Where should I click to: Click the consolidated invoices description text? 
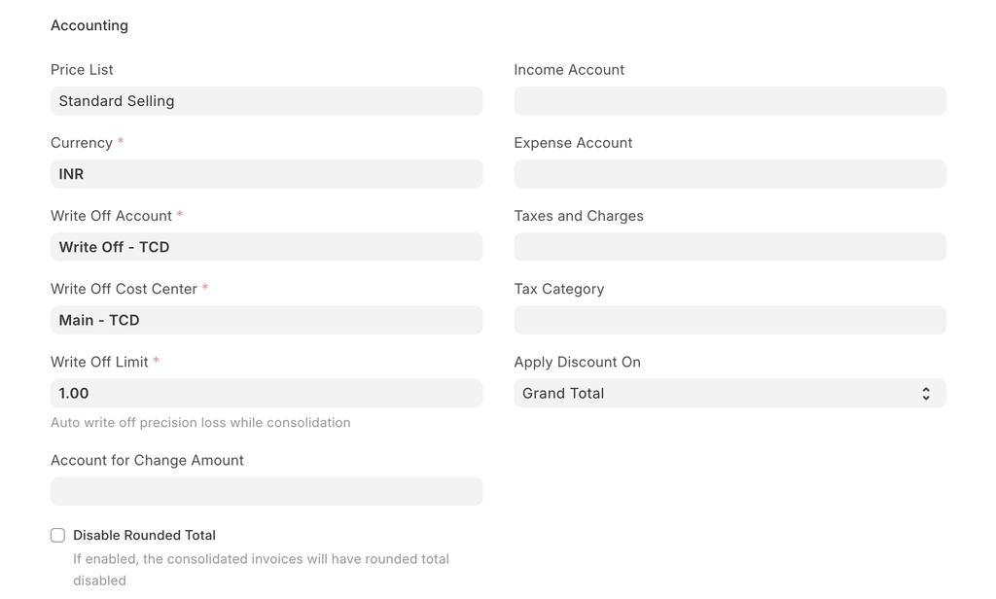click(261, 559)
